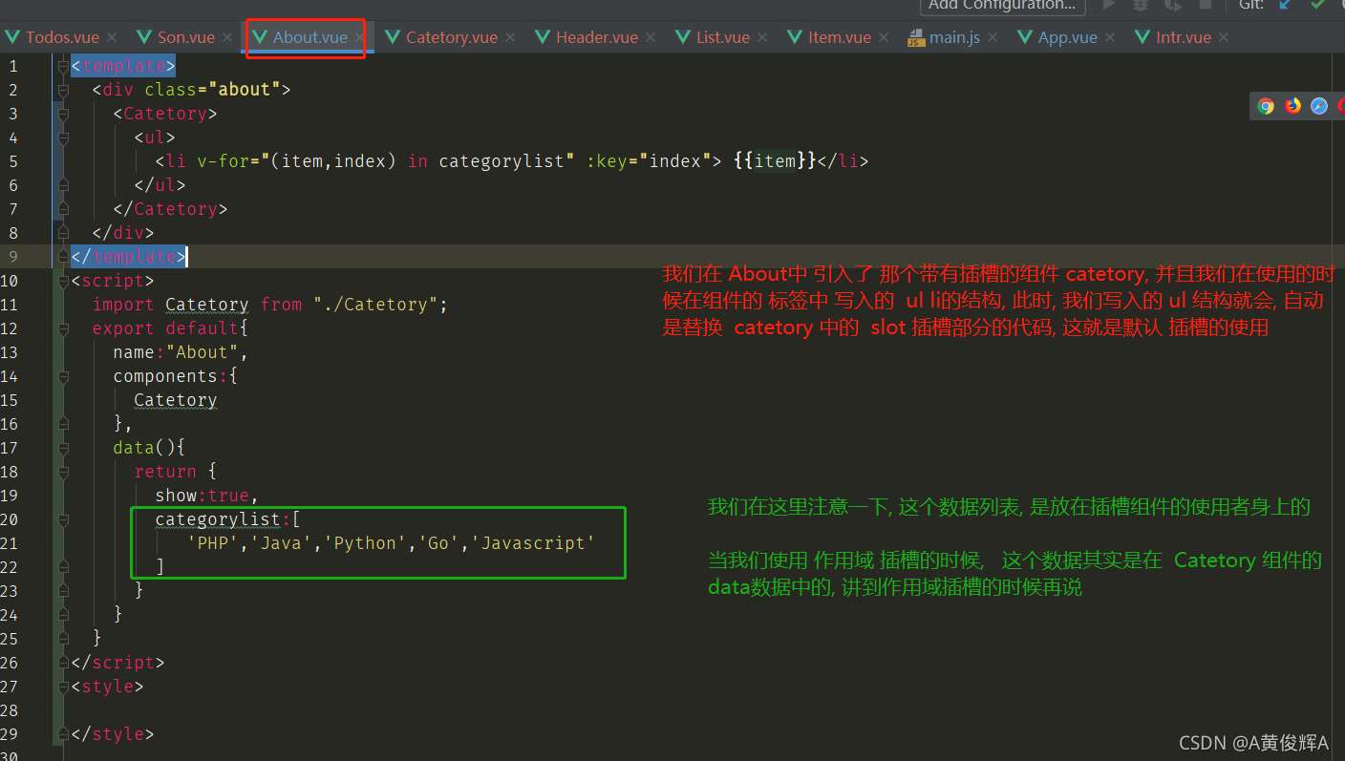This screenshot has width=1345, height=761.
Task: Click the name:"About" property
Action: 181,352
